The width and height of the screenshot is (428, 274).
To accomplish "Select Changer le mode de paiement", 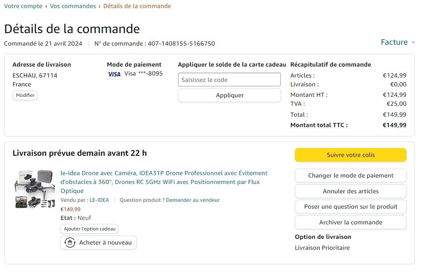I will pyautogui.click(x=350, y=176).
